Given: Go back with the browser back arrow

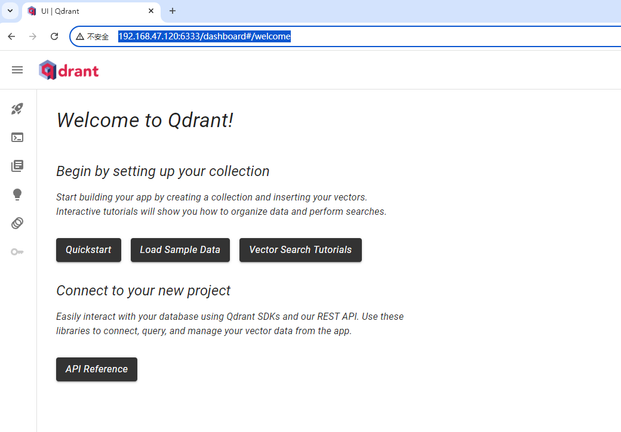Looking at the screenshot, I should tap(11, 36).
